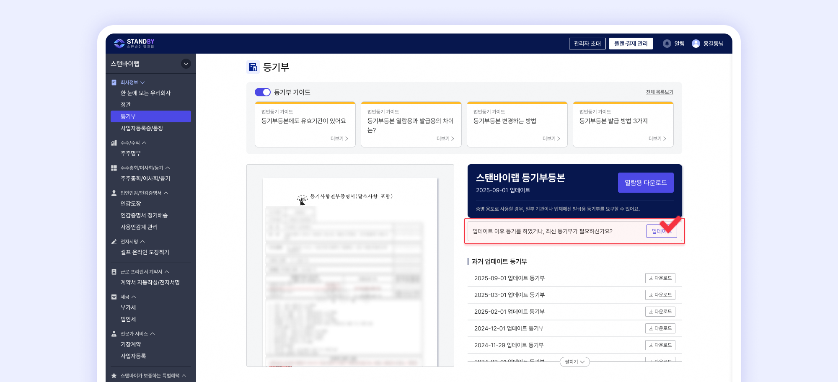
Task: Expand past registers with 펼치기
Action: [x=574, y=362]
